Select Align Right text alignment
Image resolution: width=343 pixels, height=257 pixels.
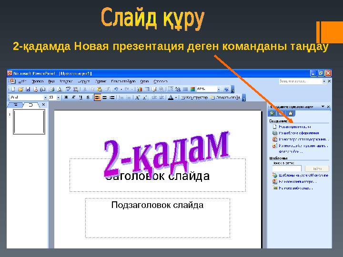pyautogui.click(x=112, y=98)
